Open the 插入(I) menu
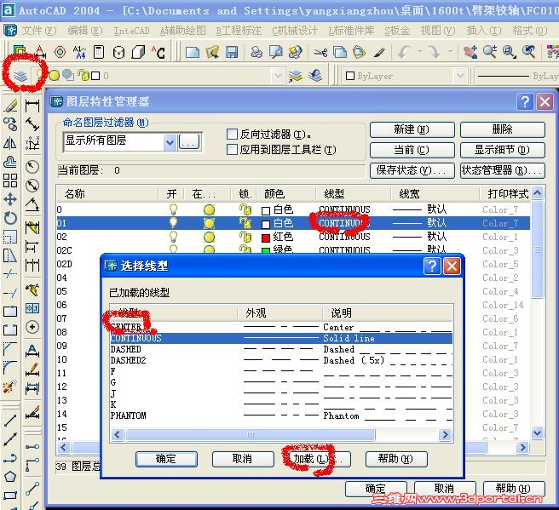Image resolution: width=559 pixels, height=510 pixels. 484,31
